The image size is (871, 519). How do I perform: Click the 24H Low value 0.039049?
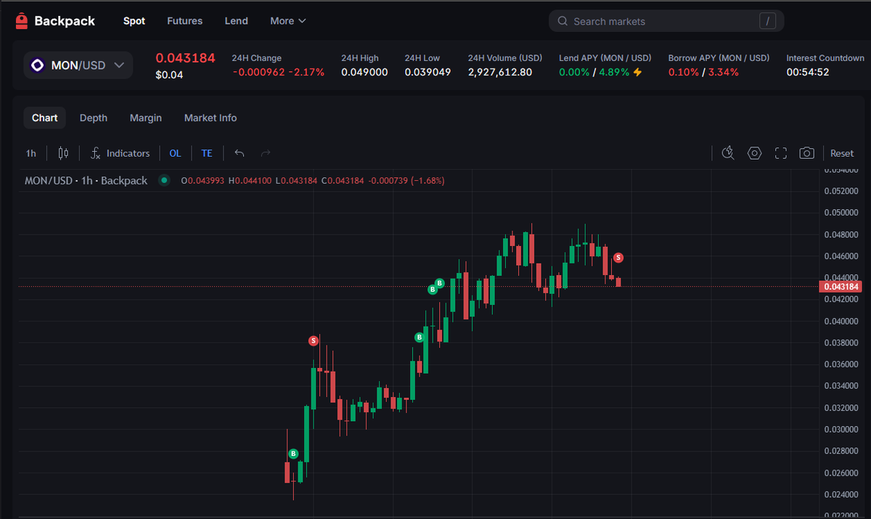pyautogui.click(x=428, y=72)
